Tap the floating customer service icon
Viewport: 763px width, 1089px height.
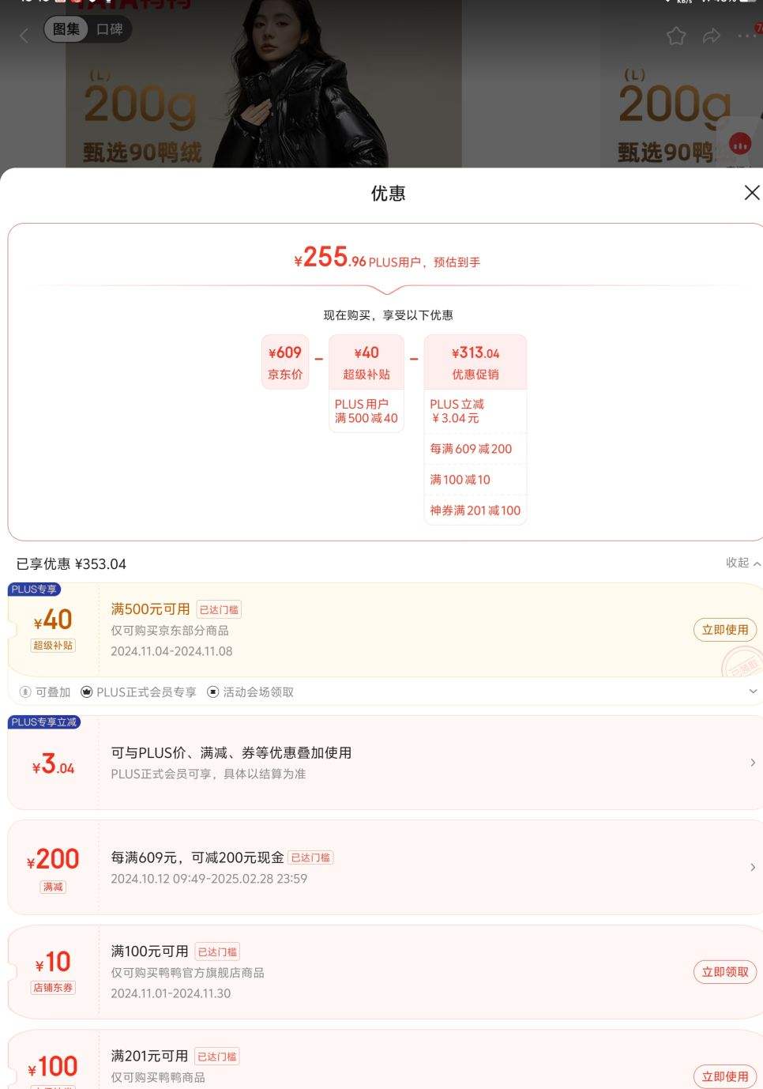pos(740,145)
